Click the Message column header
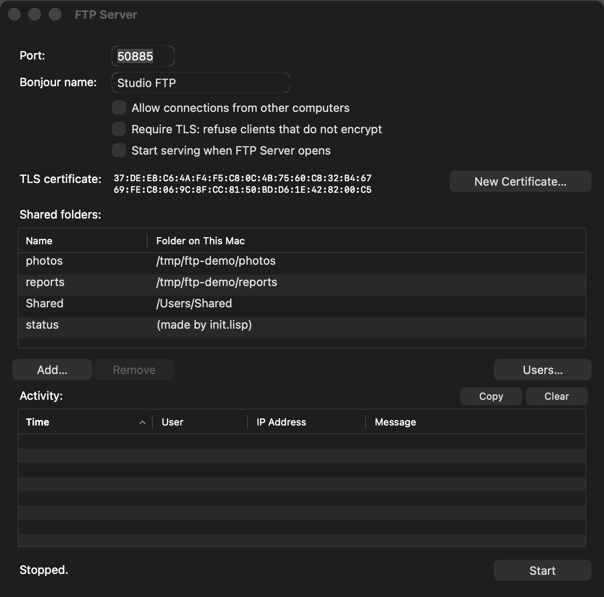 [476, 422]
